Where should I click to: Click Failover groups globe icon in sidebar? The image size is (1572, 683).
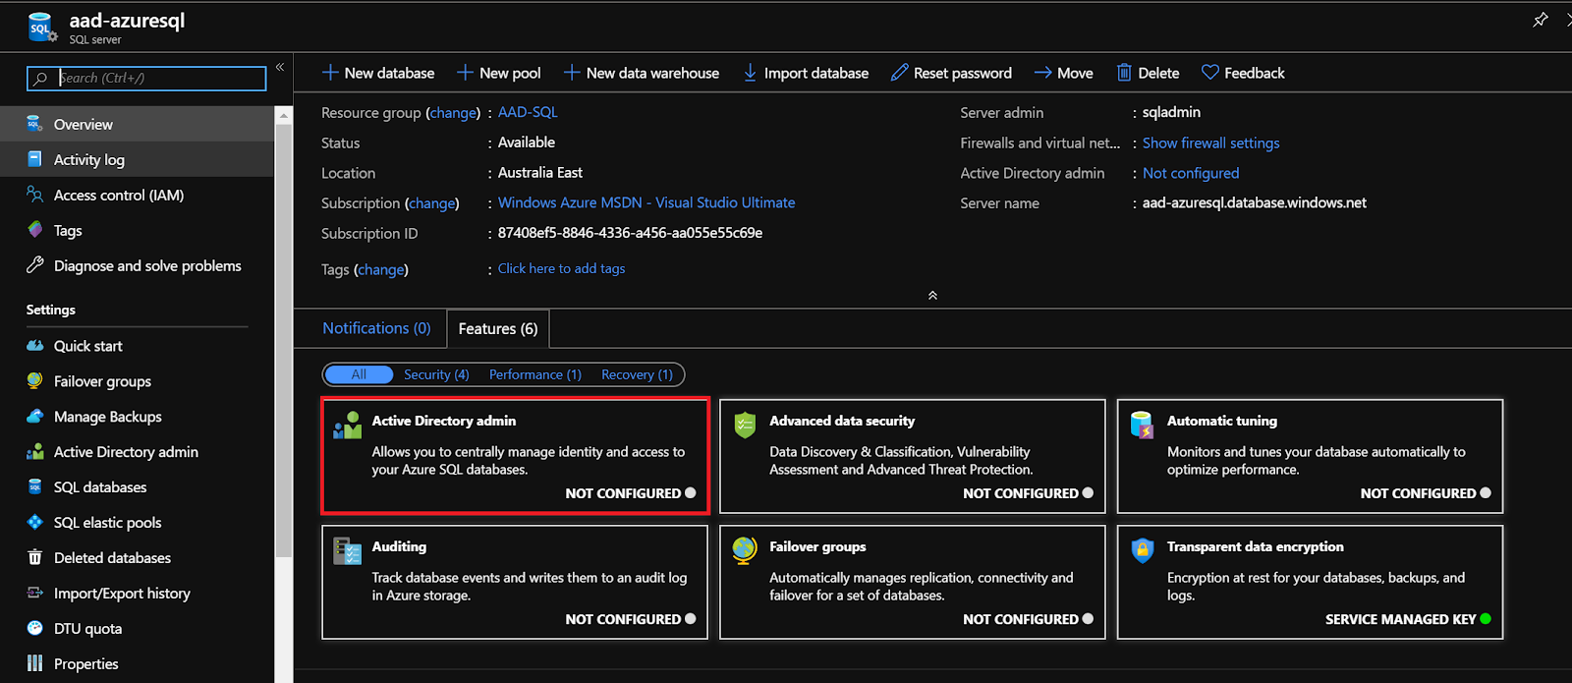[34, 381]
